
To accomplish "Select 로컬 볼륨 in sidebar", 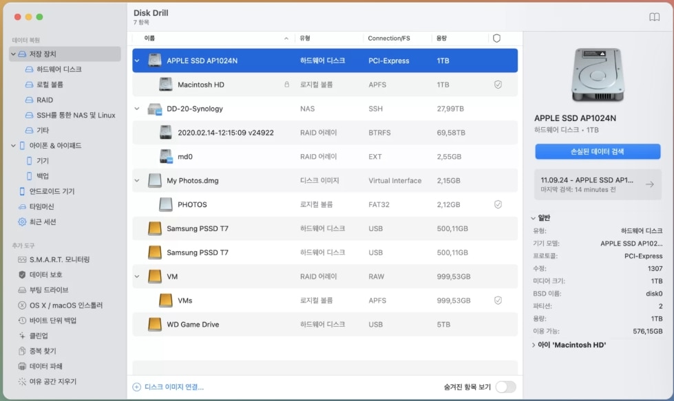I will (x=50, y=85).
